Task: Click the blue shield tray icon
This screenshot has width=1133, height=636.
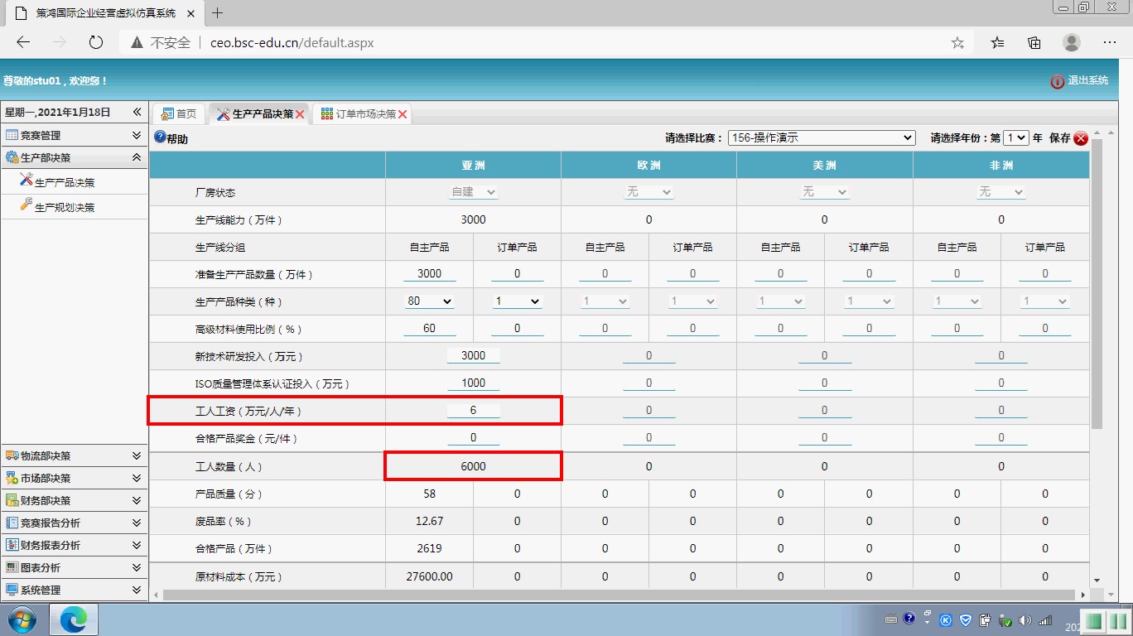Action: pos(966,619)
